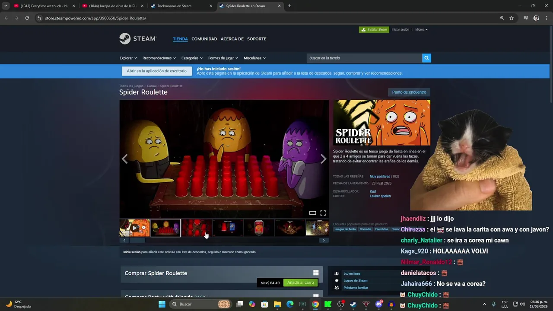Open the Muy positivas reviews link
Screen dimensions: 553x311
coord(380,176)
